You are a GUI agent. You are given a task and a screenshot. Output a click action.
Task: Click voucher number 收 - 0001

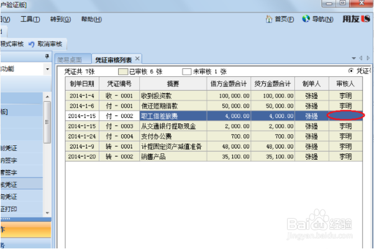coord(119,96)
